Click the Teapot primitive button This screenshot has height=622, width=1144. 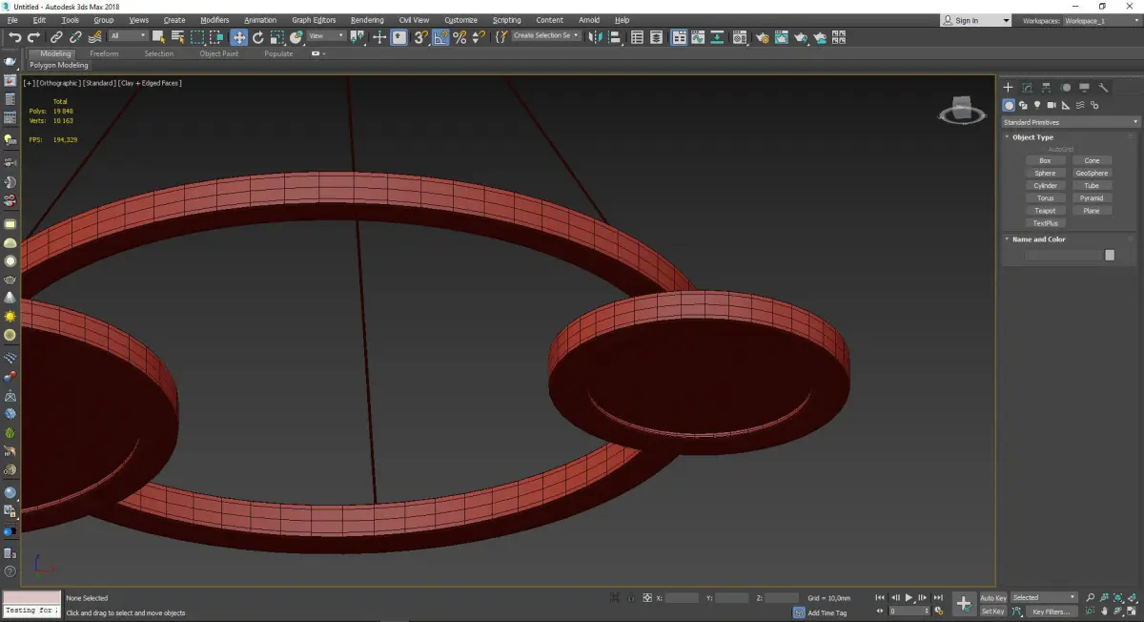point(1045,211)
